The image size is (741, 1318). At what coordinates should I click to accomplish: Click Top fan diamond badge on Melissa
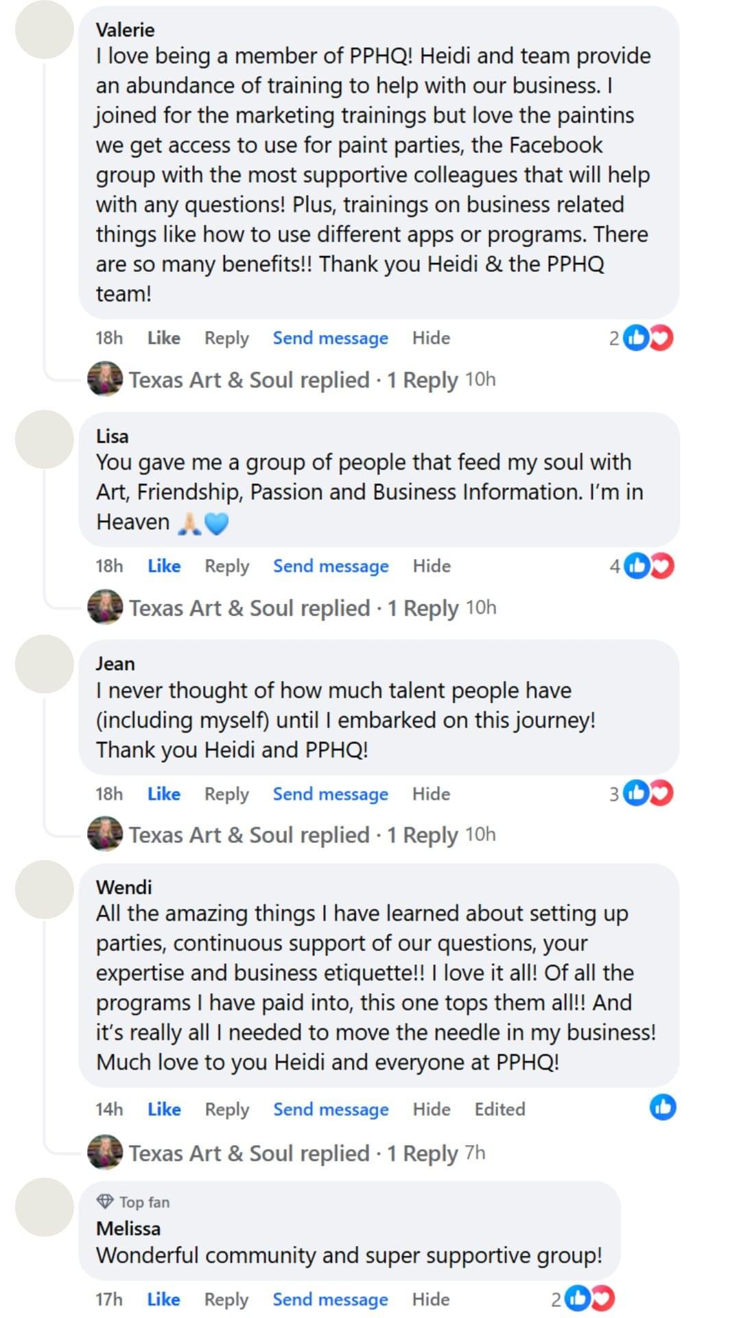point(105,1201)
